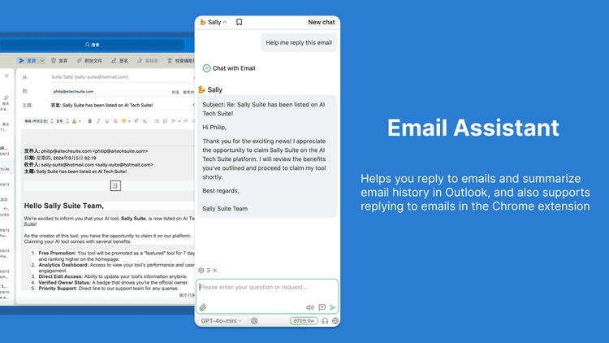Viewport: 609px width, 343px height.
Task: Click the question or request input field
Action: pyautogui.click(x=266, y=288)
